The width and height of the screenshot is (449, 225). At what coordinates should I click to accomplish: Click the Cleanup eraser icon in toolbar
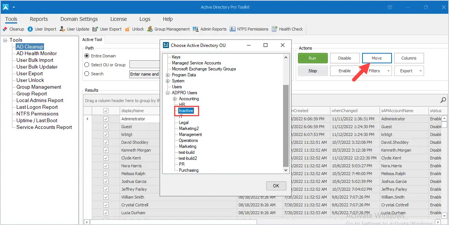[x=5, y=29]
